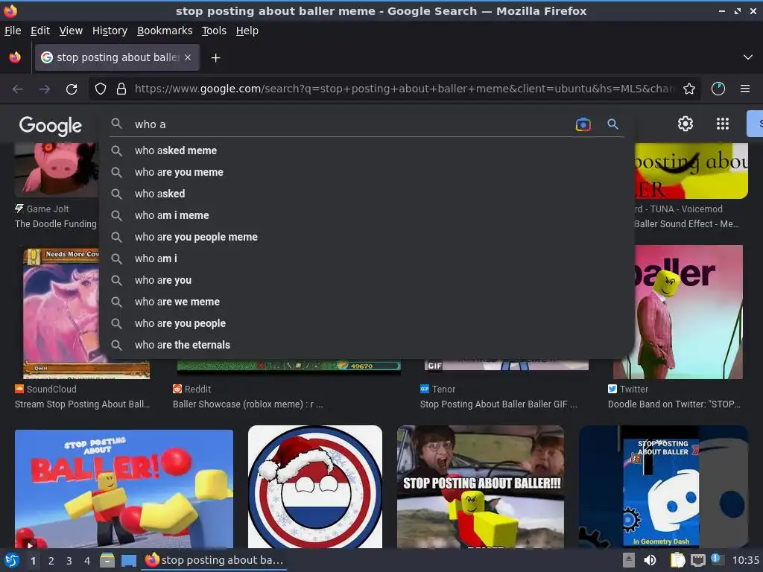
Task: Reload the current page
Action: [72, 89]
